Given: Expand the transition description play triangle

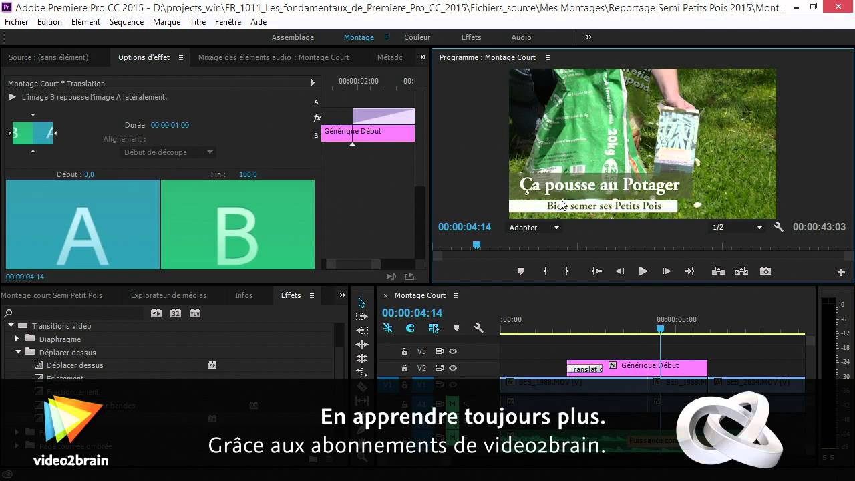Looking at the screenshot, I should click(x=12, y=97).
